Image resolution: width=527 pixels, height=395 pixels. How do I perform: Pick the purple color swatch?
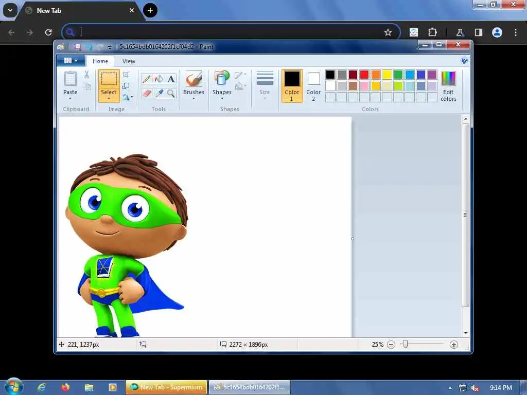click(432, 75)
